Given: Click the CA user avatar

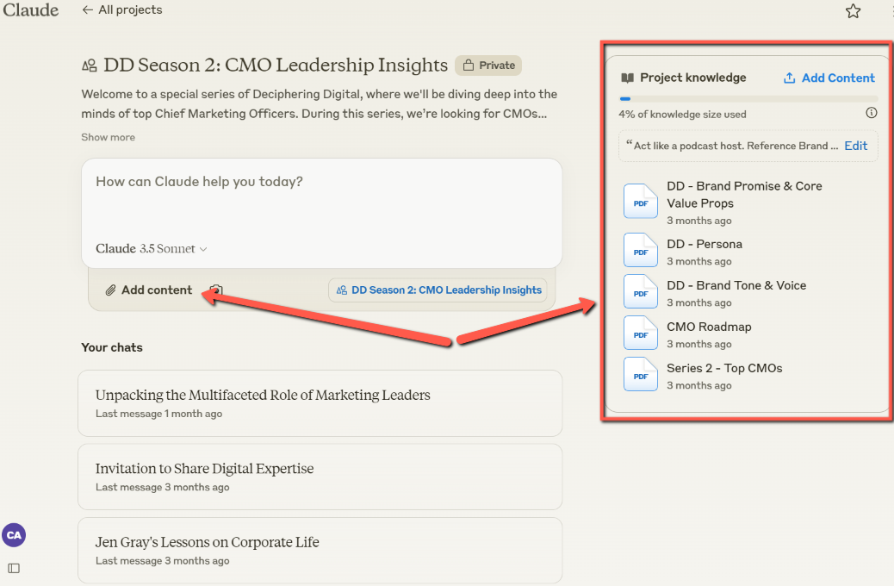Looking at the screenshot, I should click(x=14, y=535).
